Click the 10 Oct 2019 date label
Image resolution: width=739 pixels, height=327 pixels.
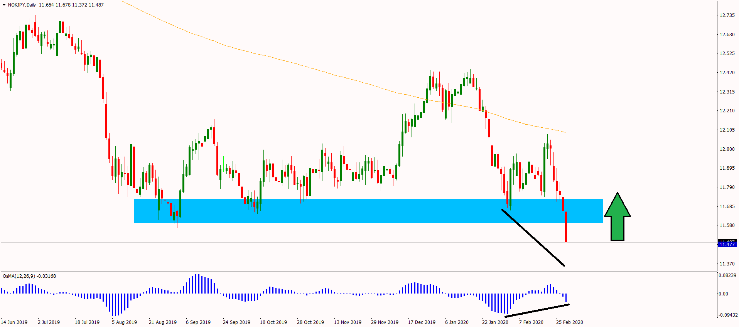273,322
